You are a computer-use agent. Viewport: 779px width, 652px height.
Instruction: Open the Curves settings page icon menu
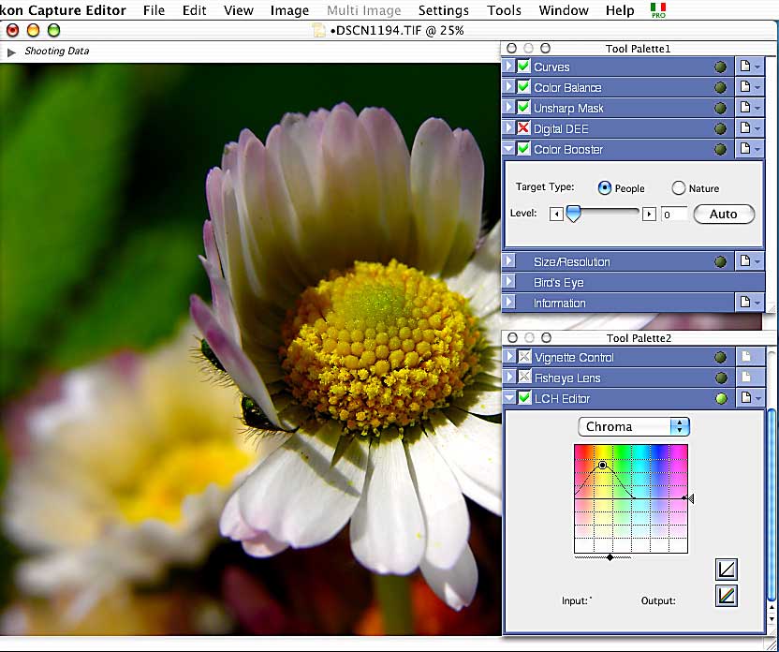pyautogui.click(x=749, y=67)
